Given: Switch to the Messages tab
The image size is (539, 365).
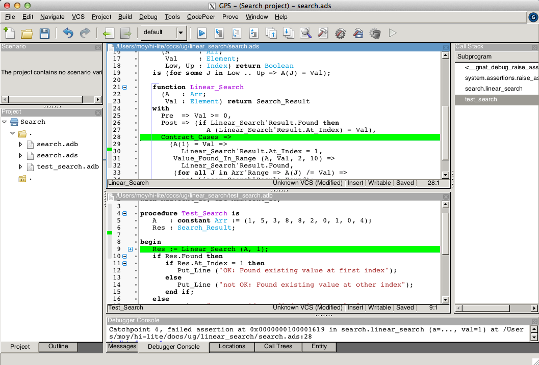Looking at the screenshot, I should pyautogui.click(x=122, y=347).
